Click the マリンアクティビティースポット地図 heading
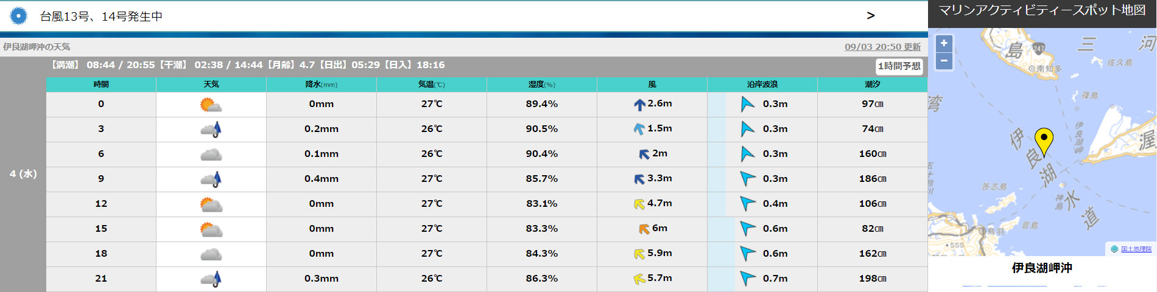The image size is (1157, 292). (1042, 10)
